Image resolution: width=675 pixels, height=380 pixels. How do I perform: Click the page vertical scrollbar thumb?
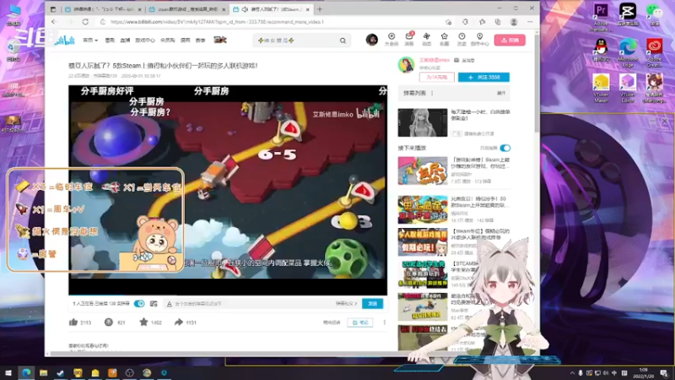(537, 84)
